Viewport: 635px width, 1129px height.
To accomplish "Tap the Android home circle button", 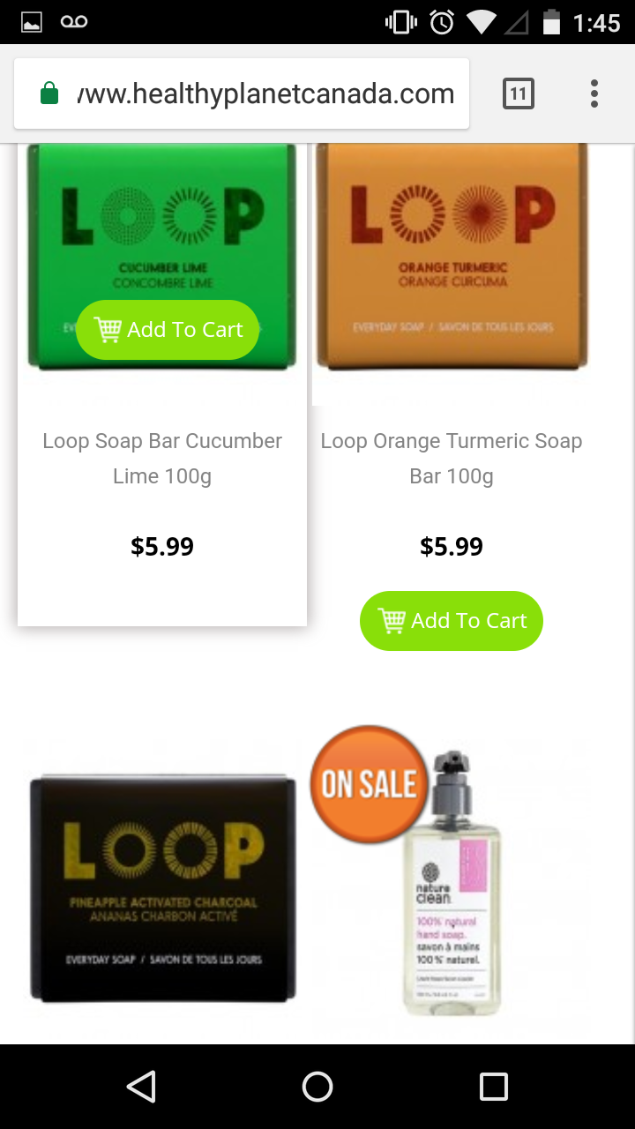I will 317,1087.
